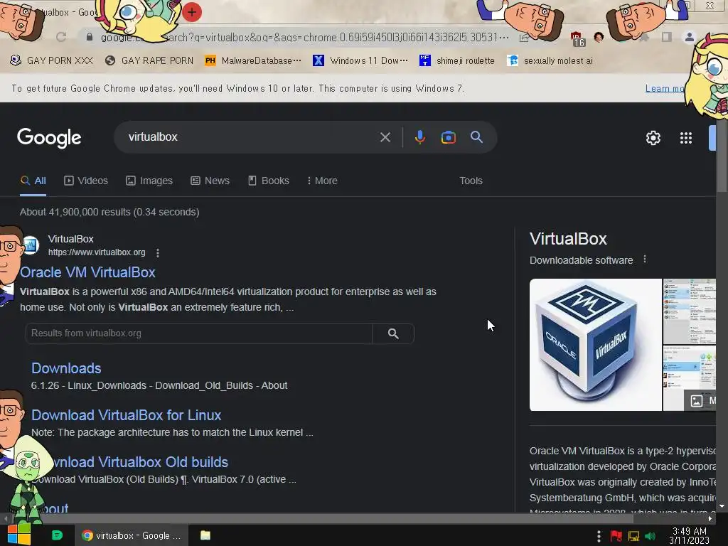
Task: Click the share icon in the address bar
Action: (524, 37)
